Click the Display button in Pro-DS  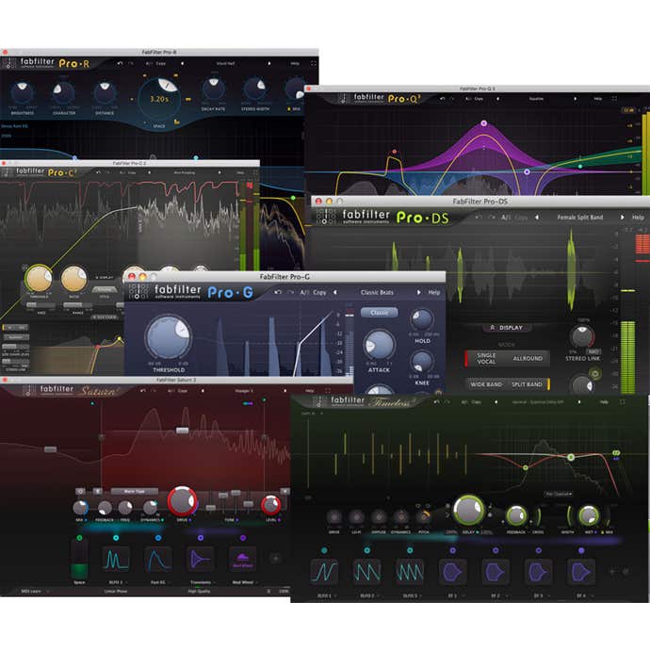[506, 328]
